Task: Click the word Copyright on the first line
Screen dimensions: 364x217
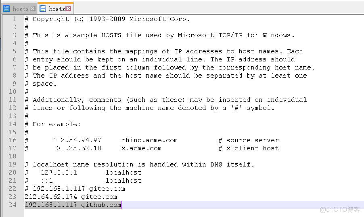Action: click(x=51, y=19)
